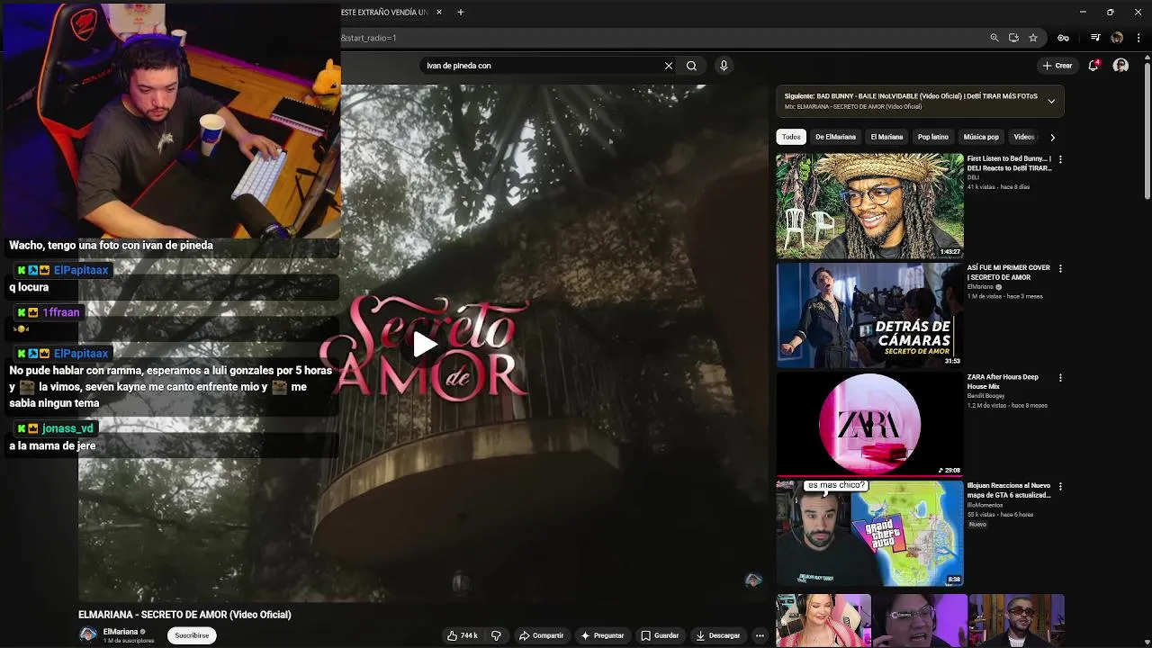Select the 'Música pop' filter chip

tap(981, 137)
